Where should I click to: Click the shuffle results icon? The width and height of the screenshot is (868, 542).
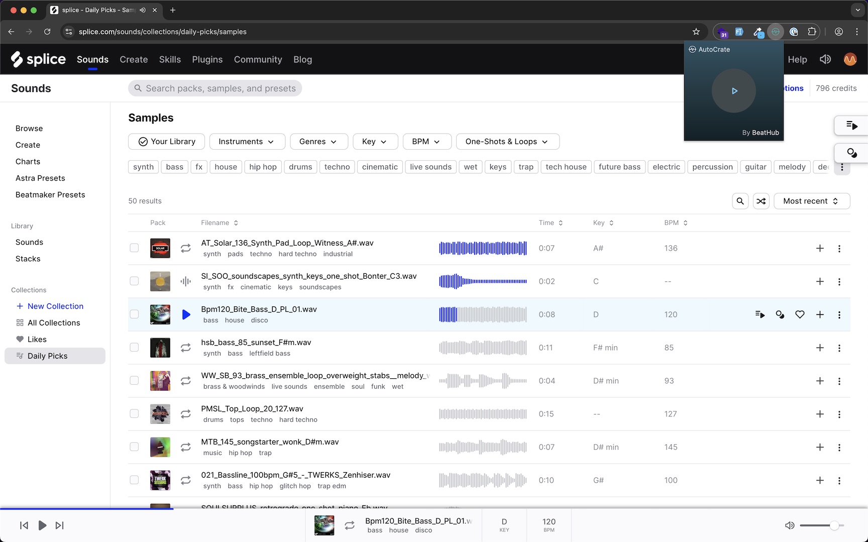click(x=761, y=201)
